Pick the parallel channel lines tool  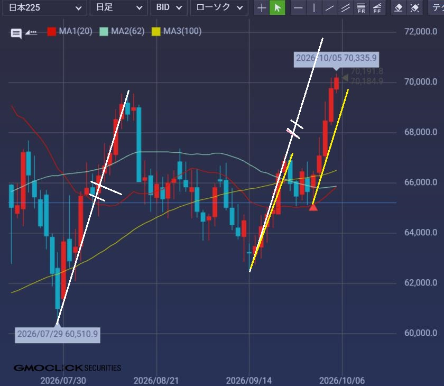click(345, 7)
